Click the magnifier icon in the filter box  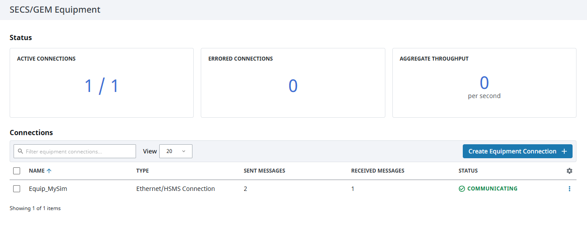[x=21, y=151]
